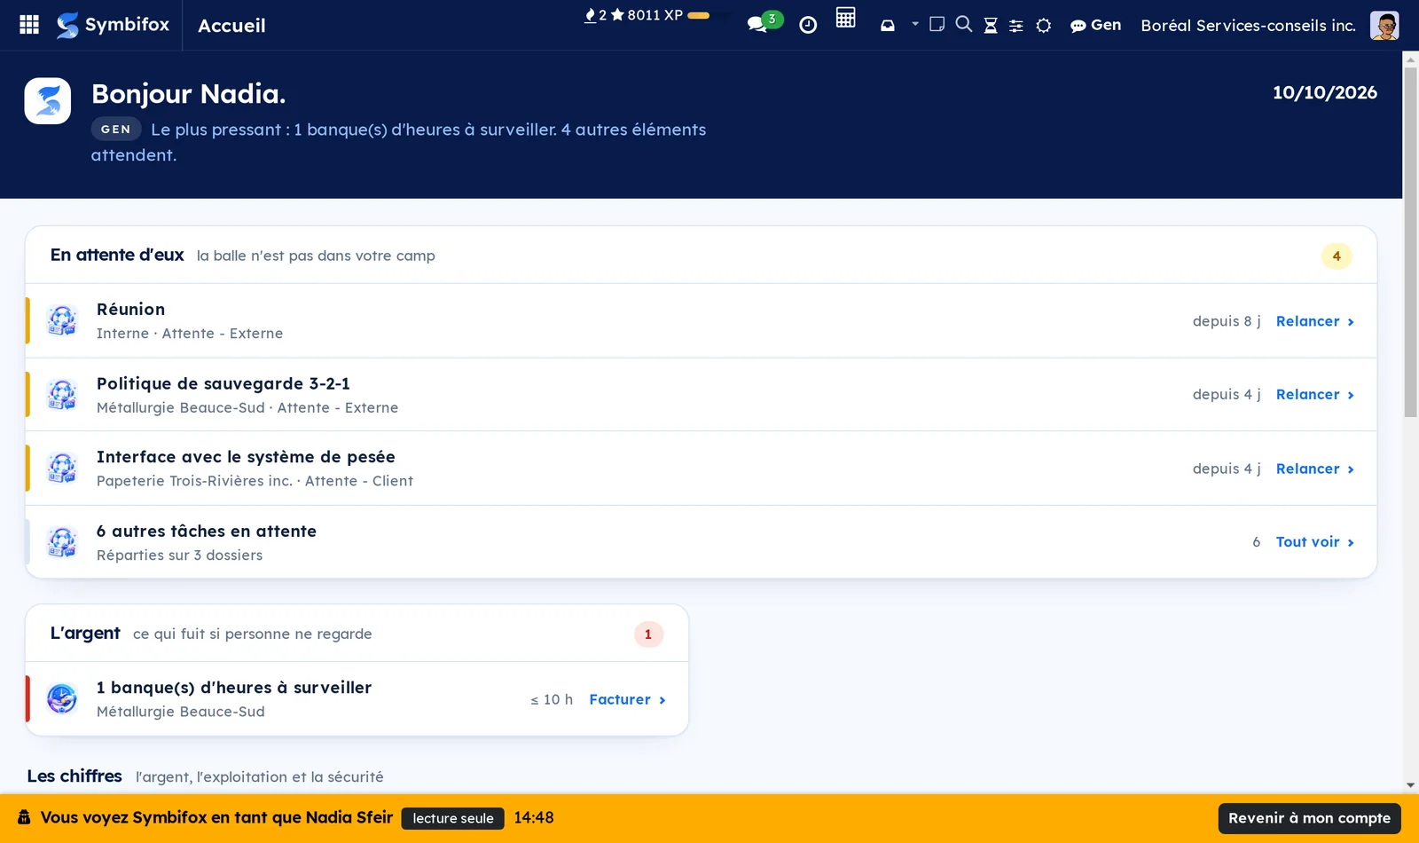1419x843 pixels.
Task: Open the inbox tray icon
Action: click(x=888, y=26)
